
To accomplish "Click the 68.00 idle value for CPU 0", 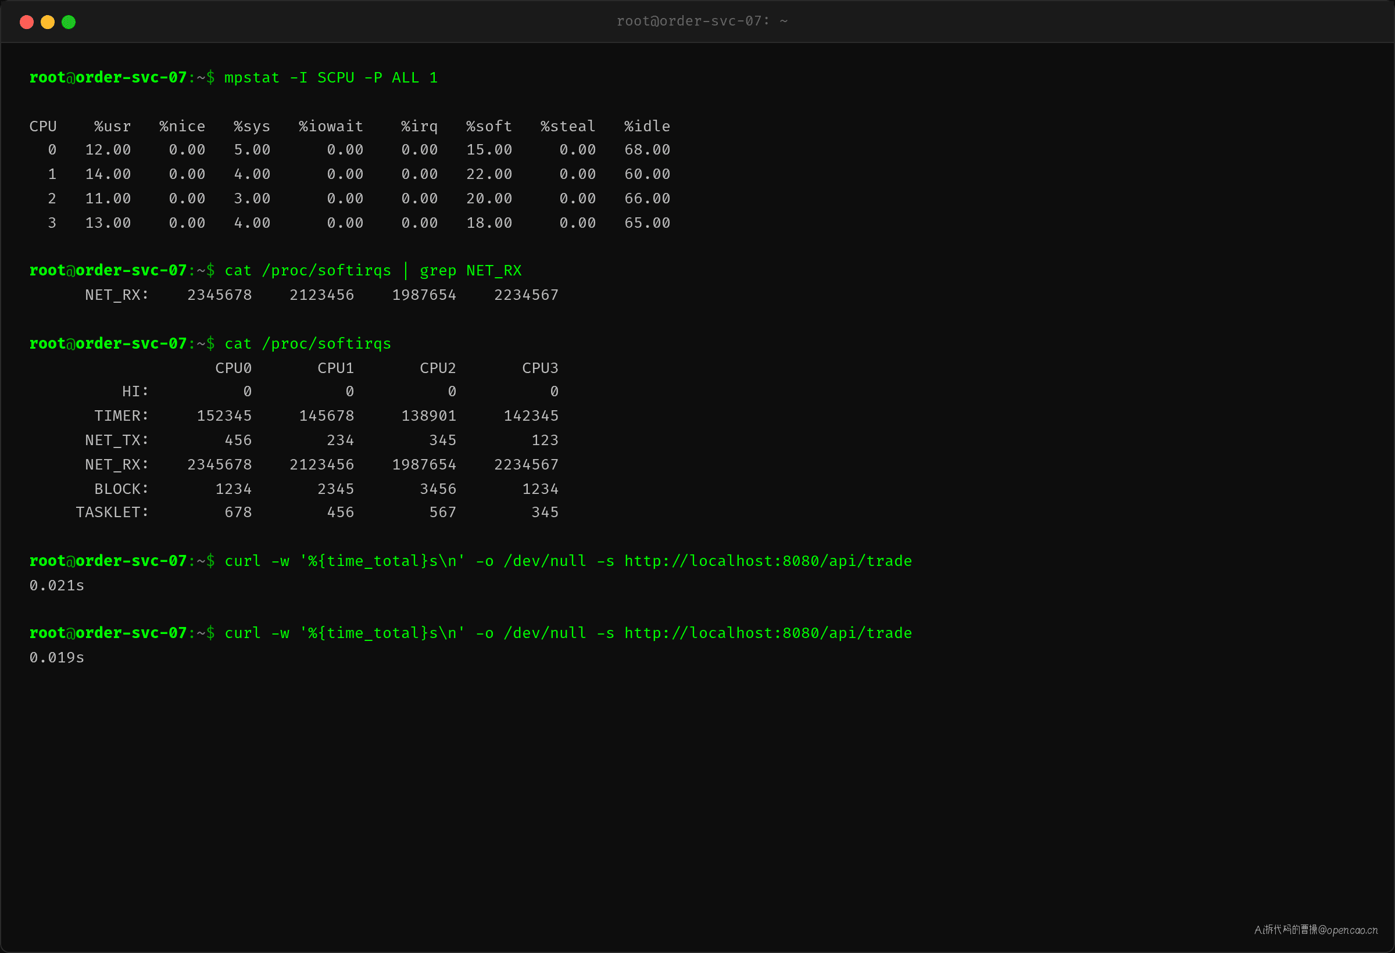I will [646, 150].
